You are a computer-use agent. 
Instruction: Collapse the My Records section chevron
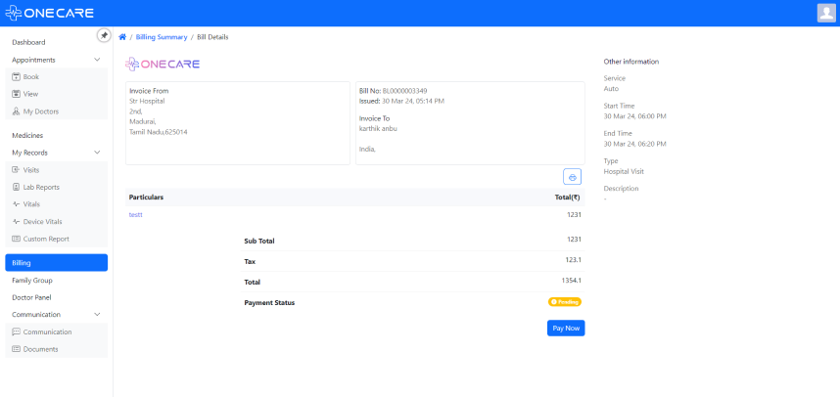[97, 153]
